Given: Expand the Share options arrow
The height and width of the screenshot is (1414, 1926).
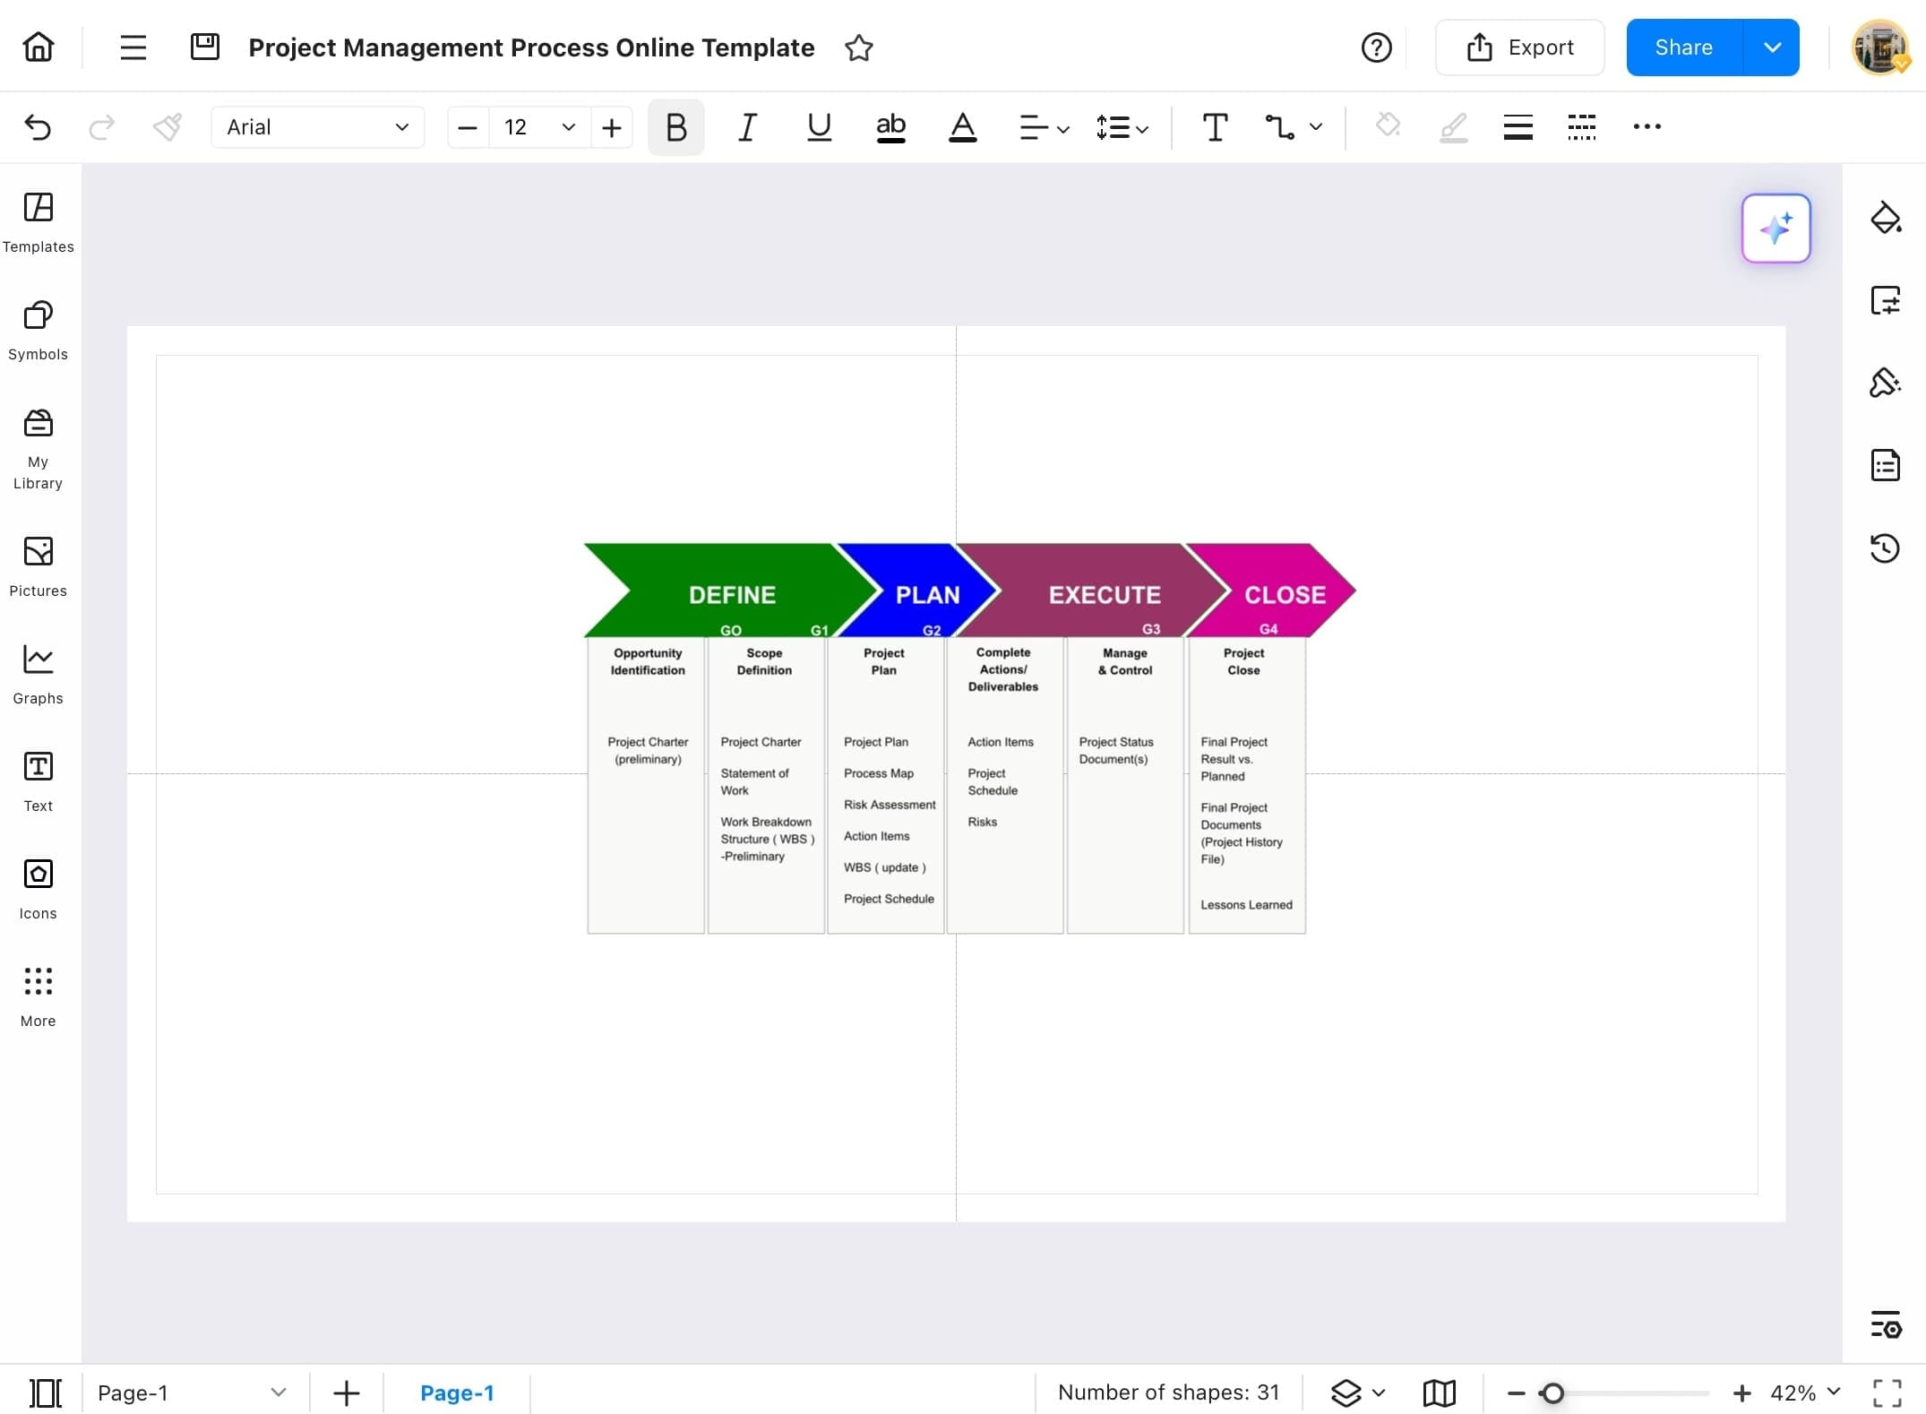Looking at the screenshot, I should (x=1771, y=47).
